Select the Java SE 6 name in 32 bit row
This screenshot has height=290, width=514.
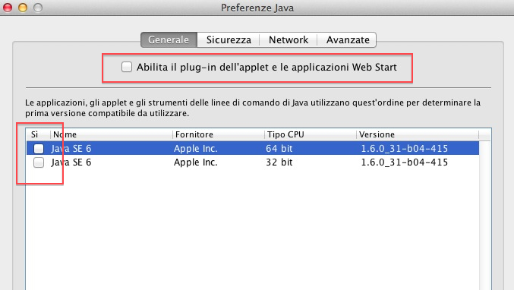click(71, 162)
